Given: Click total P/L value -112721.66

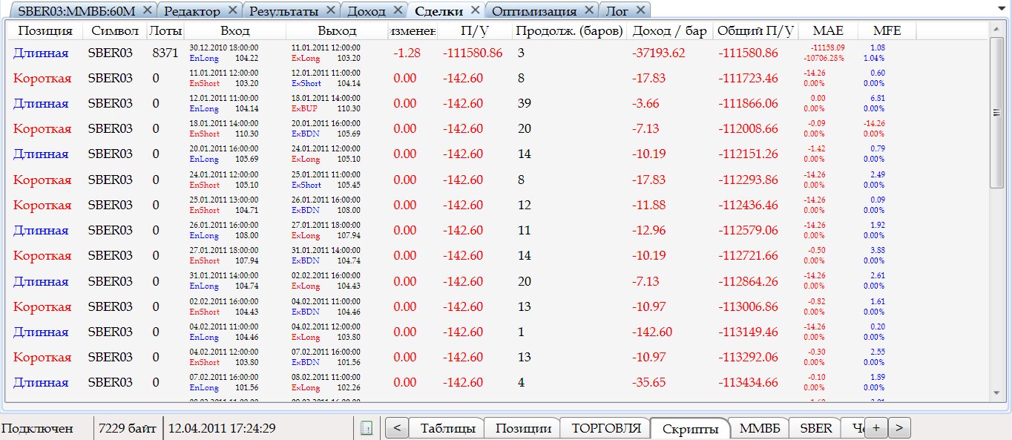Looking at the screenshot, I should pyautogui.click(x=748, y=255).
